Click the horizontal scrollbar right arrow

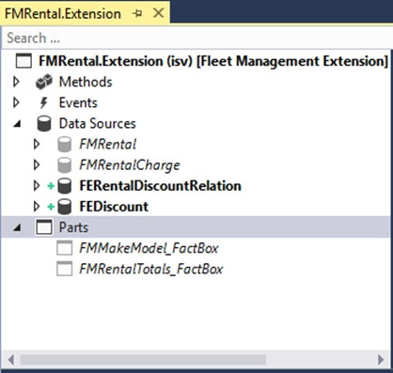tap(381, 359)
